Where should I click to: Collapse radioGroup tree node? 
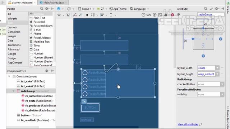pos(14,91)
